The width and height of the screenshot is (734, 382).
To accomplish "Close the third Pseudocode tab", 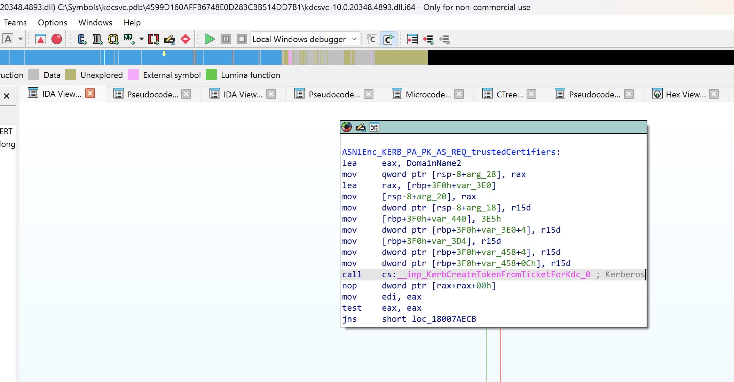I will tap(629, 94).
